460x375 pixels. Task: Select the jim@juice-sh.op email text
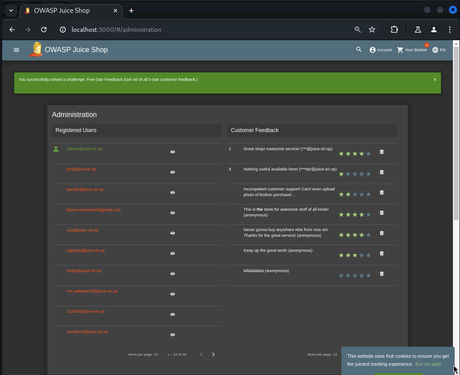tap(81, 169)
